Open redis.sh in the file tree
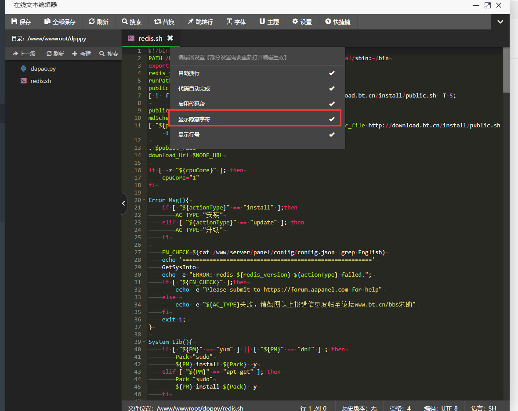The width and height of the screenshot is (518, 411). 40,81
